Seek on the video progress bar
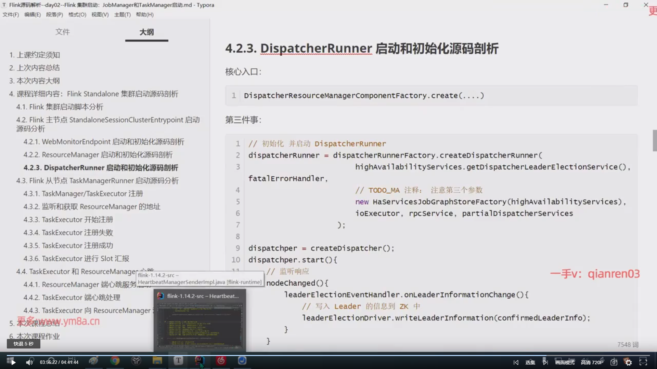Viewport: 657px width, 369px height. pyautogui.click(x=328, y=355)
